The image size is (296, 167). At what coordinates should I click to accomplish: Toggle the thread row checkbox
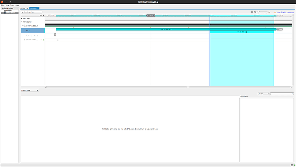pos(25,26)
